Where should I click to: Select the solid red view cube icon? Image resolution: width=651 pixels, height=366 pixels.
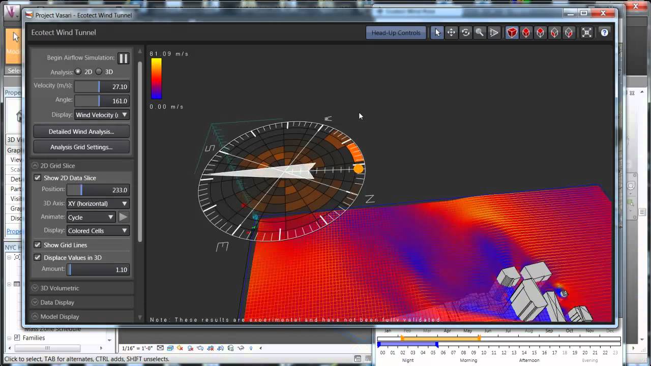point(512,32)
